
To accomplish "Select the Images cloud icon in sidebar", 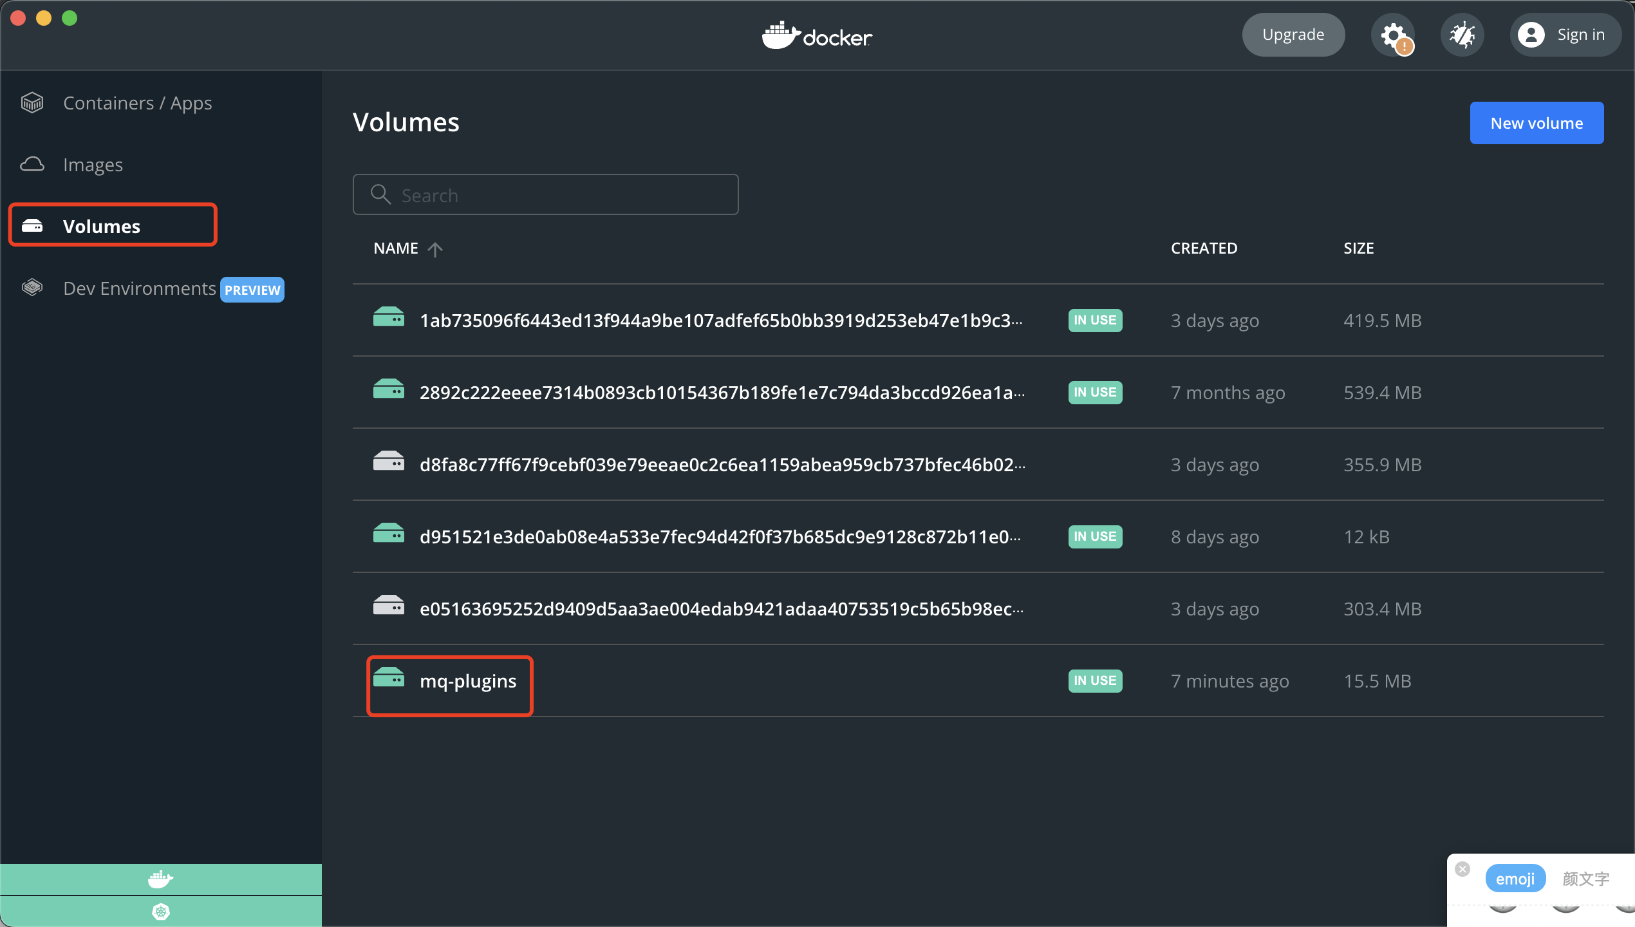I will [32, 164].
